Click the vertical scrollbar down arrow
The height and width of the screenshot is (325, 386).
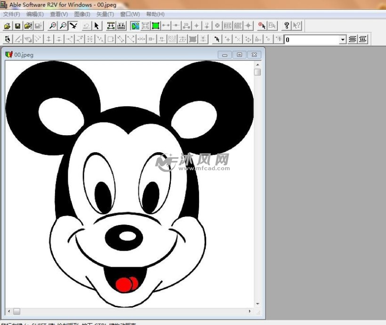click(257, 304)
